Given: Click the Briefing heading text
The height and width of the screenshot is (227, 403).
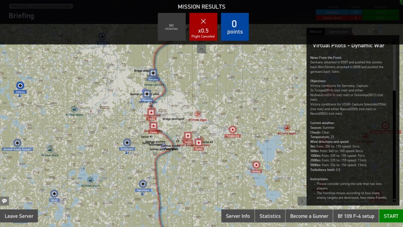Looking at the screenshot, I should click(21, 16).
